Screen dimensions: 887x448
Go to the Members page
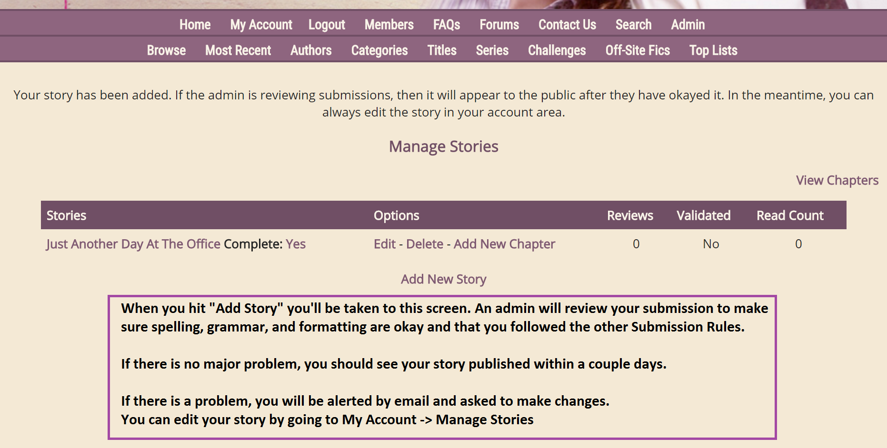389,25
